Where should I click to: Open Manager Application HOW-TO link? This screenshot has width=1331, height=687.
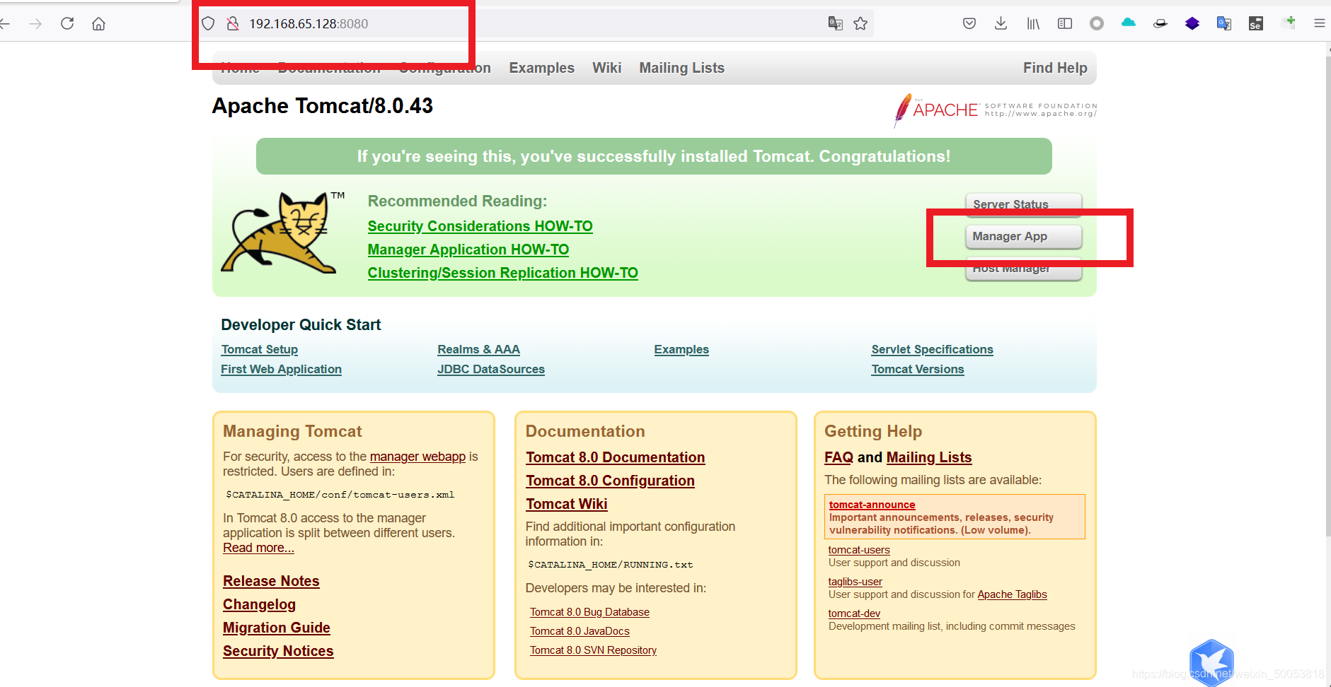click(x=468, y=249)
